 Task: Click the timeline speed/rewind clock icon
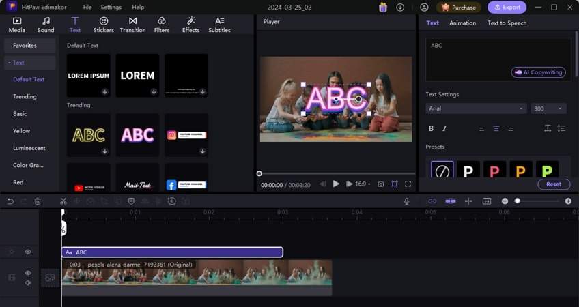click(171, 201)
